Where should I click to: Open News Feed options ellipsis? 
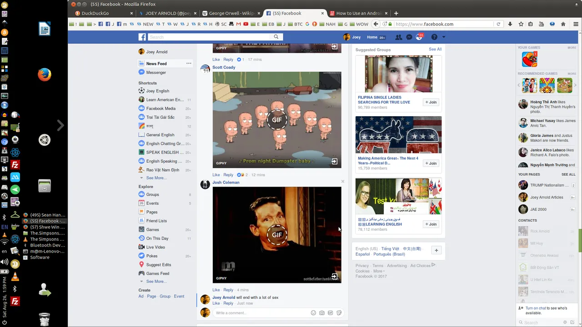pyautogui.click(x=189, y=64)
